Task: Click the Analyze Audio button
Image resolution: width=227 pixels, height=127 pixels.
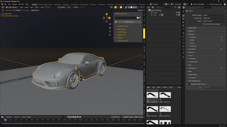Action: point(128,22)
